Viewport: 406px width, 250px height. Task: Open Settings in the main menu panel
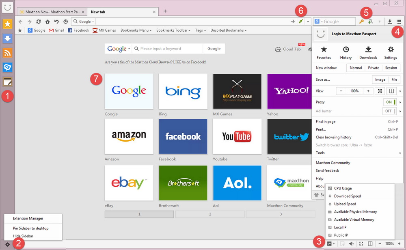391,53
